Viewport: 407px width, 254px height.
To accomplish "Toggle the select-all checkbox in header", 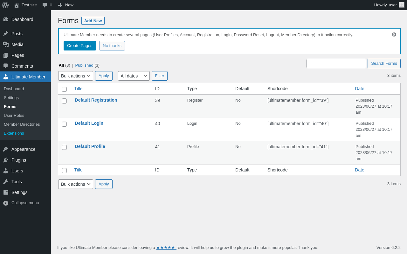I will [x=64, y=89].
